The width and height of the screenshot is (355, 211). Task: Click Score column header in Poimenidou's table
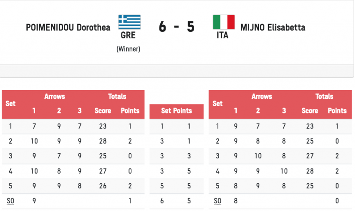103,111
